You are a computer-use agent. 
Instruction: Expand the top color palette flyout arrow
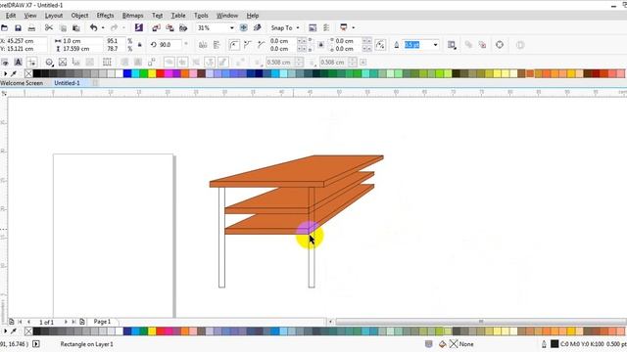tap(5, 73)
